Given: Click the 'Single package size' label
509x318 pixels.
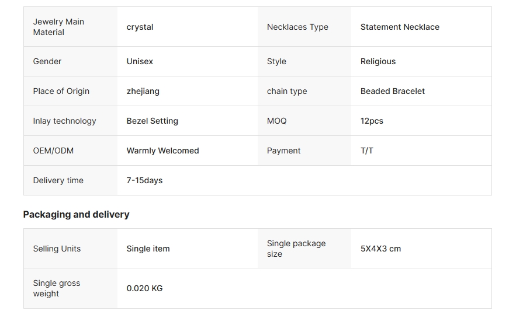Looking at the screenshot, I should pos(296,249).
